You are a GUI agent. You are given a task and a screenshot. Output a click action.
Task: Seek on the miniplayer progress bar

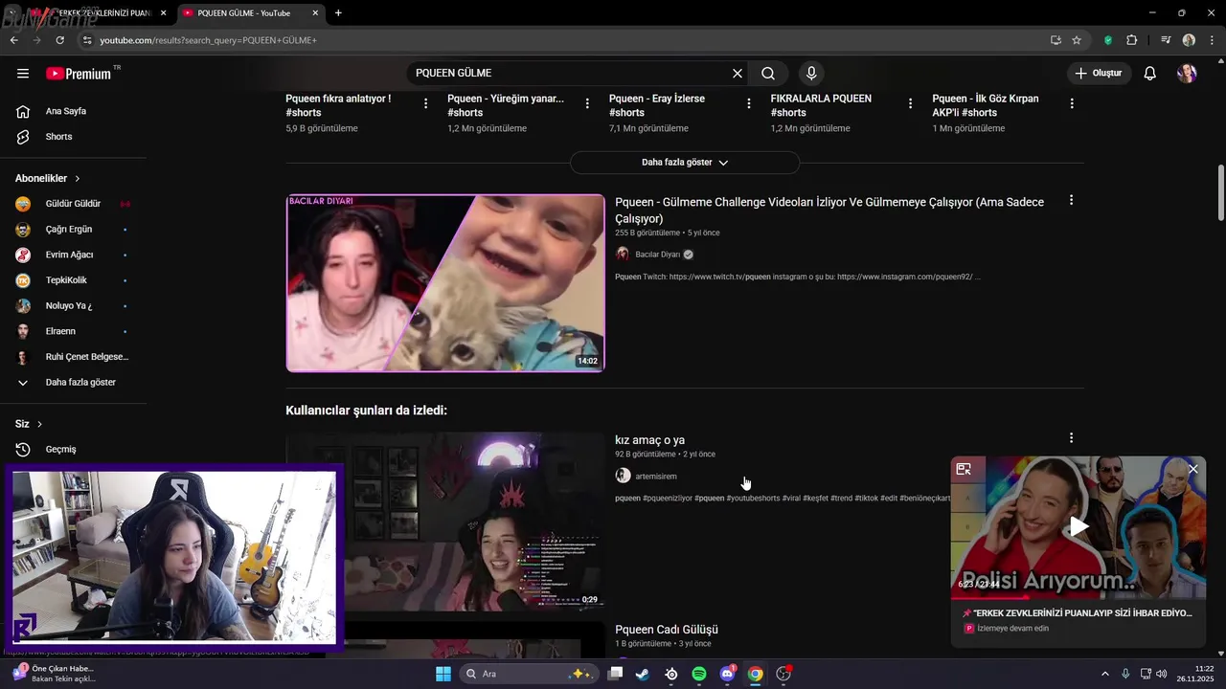pos(1078,597)
